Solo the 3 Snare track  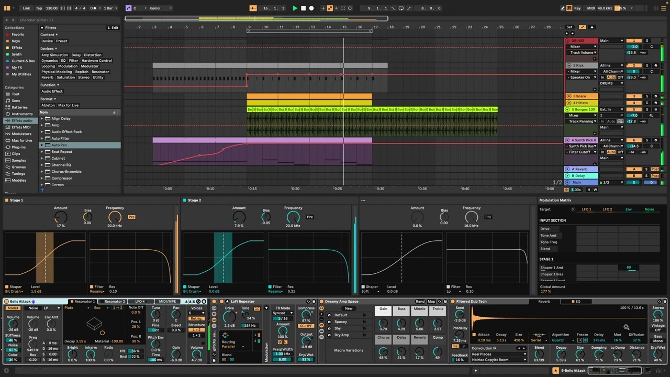(x=646, y=96)
